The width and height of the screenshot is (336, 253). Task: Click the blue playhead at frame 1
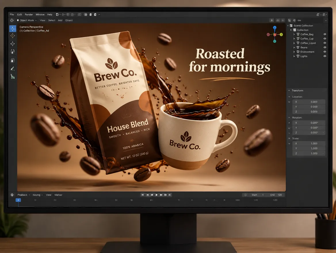coord(18,200)
